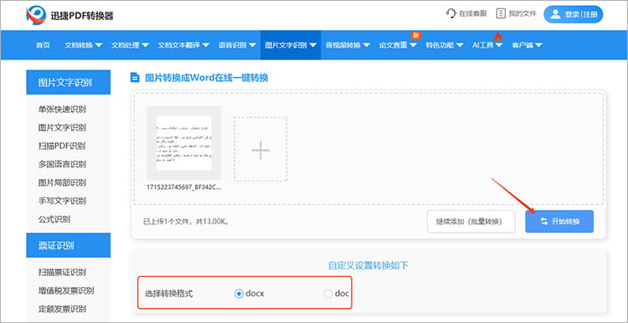Viewport: 628px width, 323px height.
Task: Click the 图片文字识别 sidebar header
Action: coord(68,83)
